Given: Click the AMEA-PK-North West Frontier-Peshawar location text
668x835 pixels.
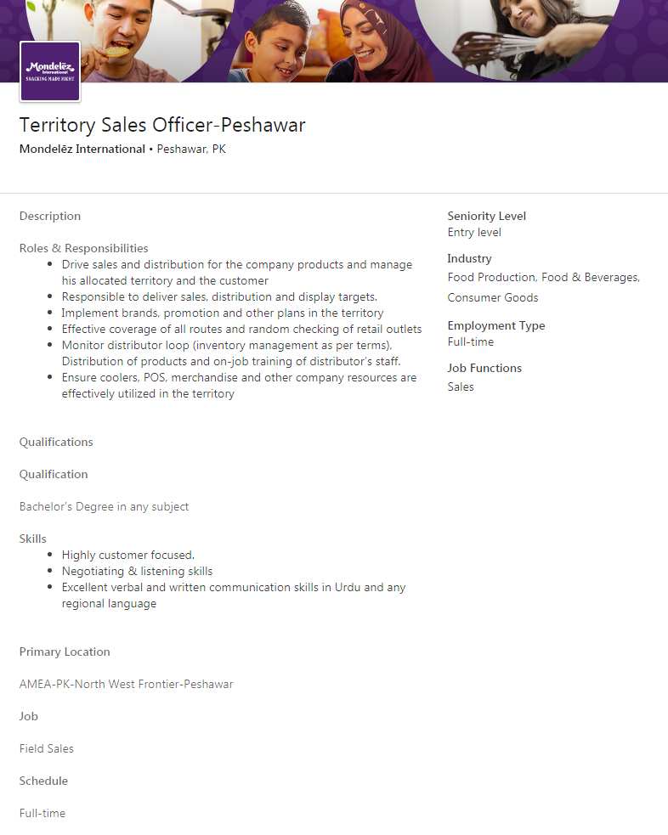Looking at the screenshot, I should coord(126,685).
